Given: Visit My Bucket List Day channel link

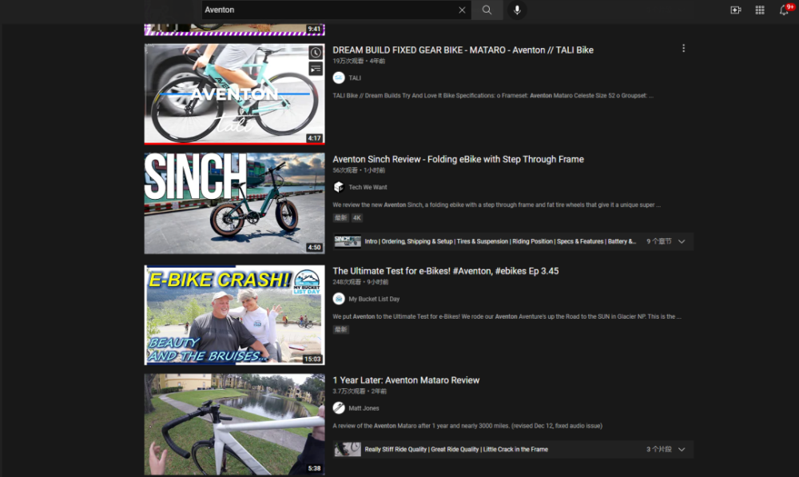Looking at the screenshot, I should (x=374, y=299).
